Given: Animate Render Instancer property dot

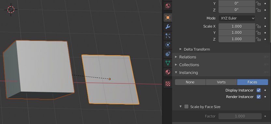Looking at the screenshot, I should click(x=265, y=97).
